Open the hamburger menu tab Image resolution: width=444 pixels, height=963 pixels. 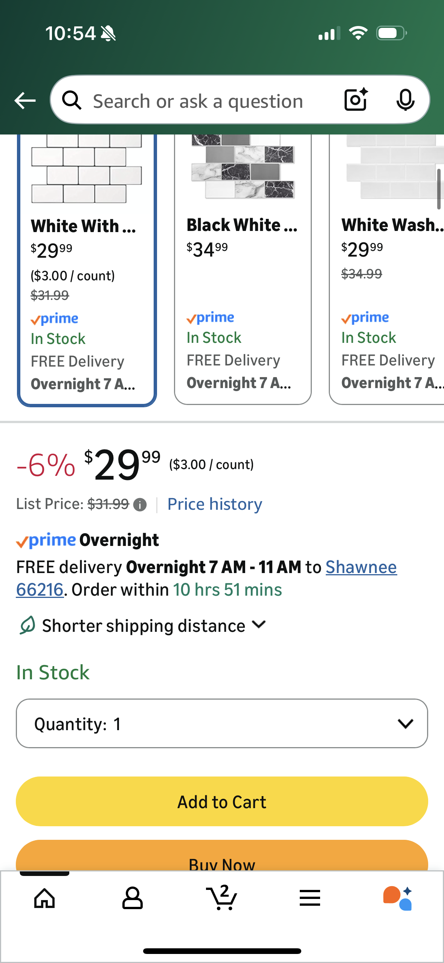point(310,898)
